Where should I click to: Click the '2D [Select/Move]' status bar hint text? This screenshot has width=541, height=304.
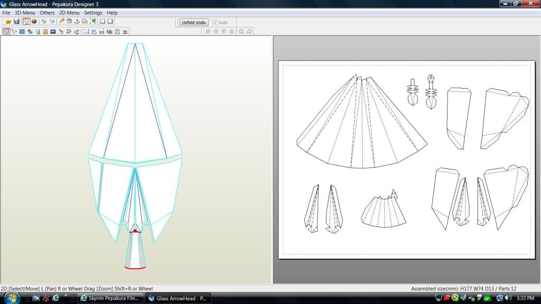tap(20, 289)
